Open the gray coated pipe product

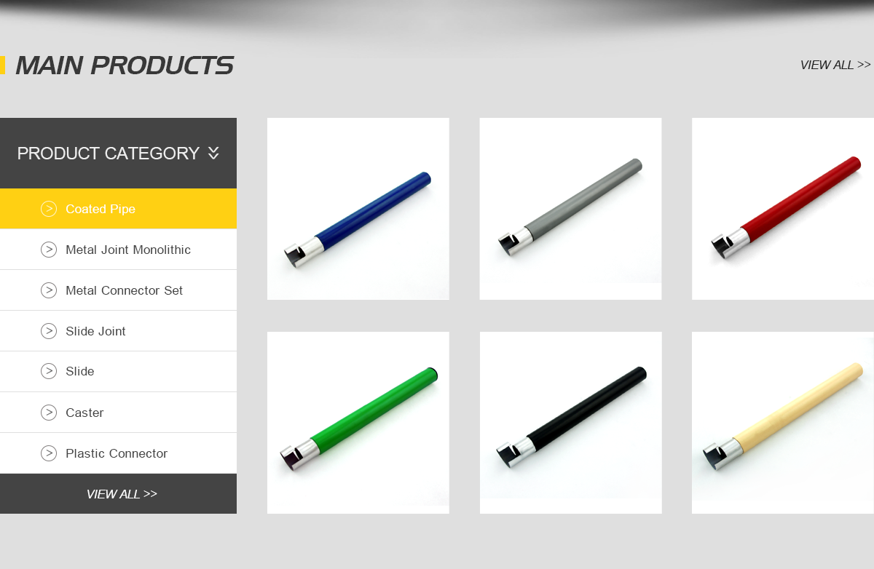tap(570, 209)
